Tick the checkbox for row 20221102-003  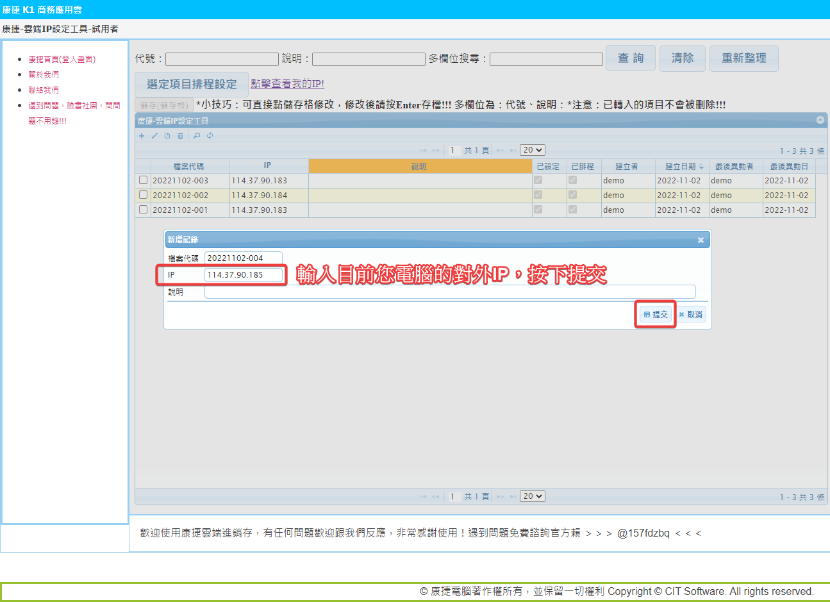(x=143, y=180)
